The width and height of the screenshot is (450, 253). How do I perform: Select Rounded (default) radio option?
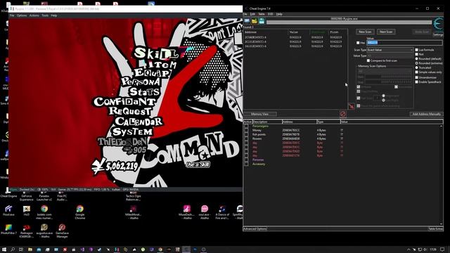(x=417, y=58)
